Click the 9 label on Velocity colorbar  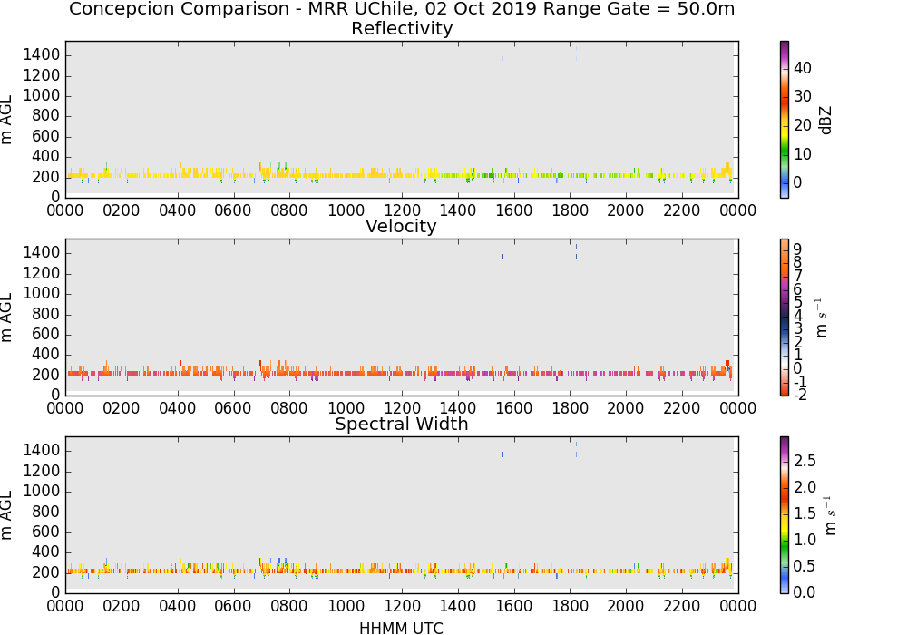pyautogui.click(x=797, y=249)
